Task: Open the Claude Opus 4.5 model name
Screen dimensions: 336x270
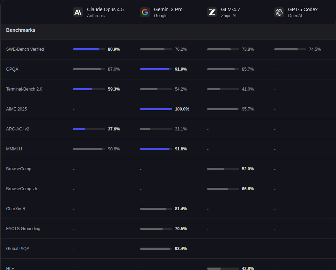Action: [105, 9]
